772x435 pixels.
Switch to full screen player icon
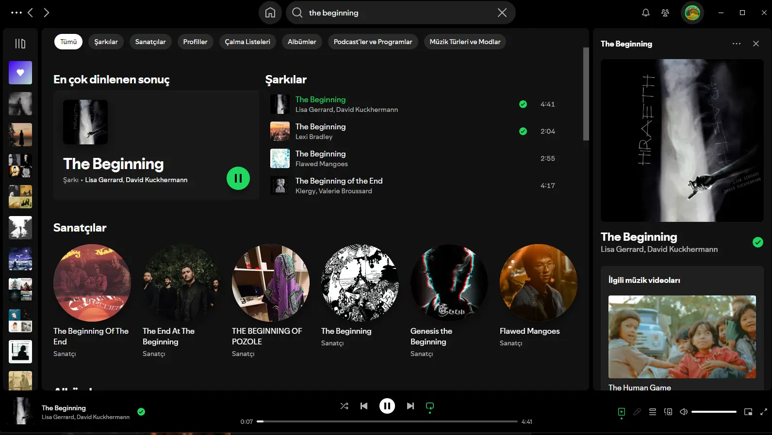click(x=764, y=412)
